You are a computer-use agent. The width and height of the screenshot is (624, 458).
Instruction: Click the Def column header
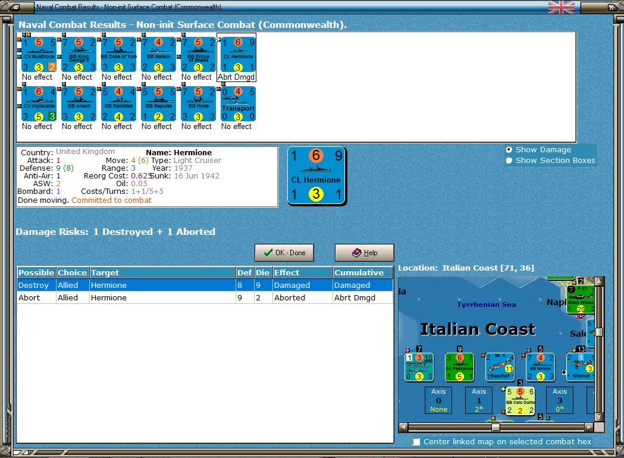(244, 272)
